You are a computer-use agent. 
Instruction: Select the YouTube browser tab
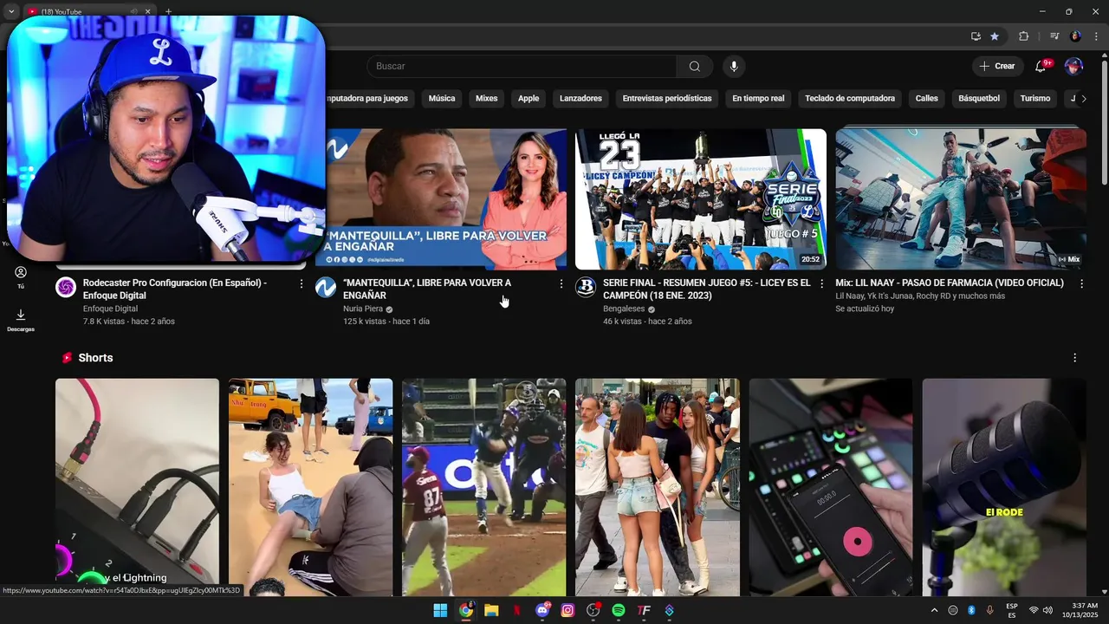pyautogui.click(x=87, y=11)
